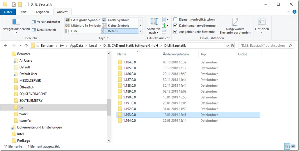Image resolution: width=299 pixels, height=151 pixels.
Task: Select twoelfer folder in navigation tree
Action: point(26,121)
